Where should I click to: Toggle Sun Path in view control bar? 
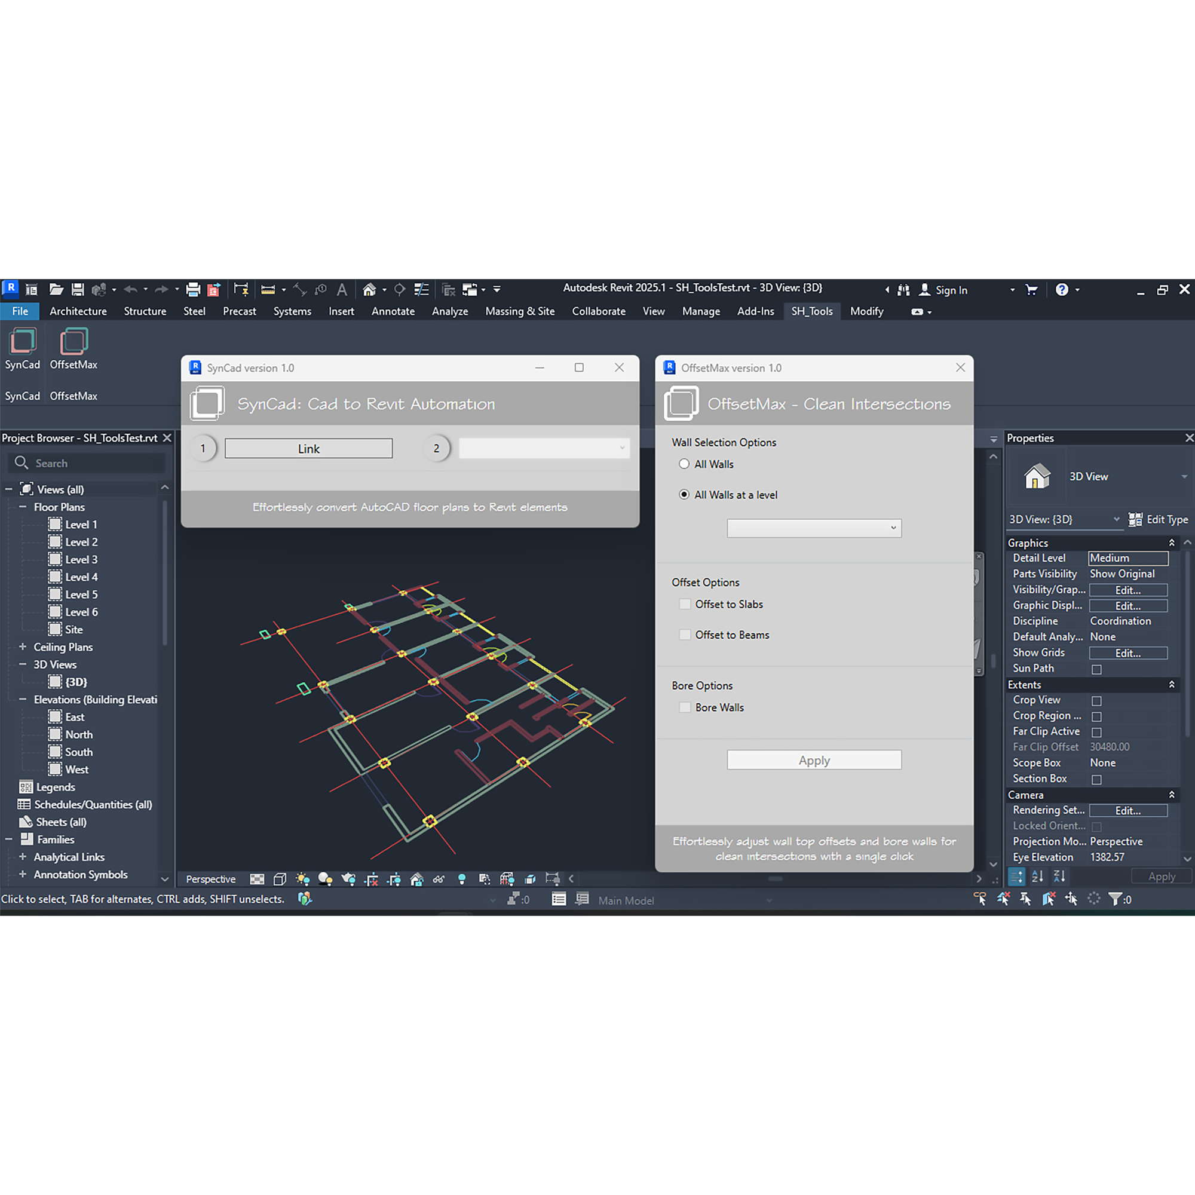click(x=302, y=879)
